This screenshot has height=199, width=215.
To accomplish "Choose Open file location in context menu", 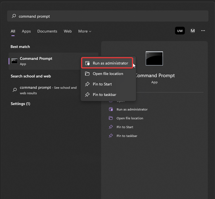I will click(x=108, y=74).
